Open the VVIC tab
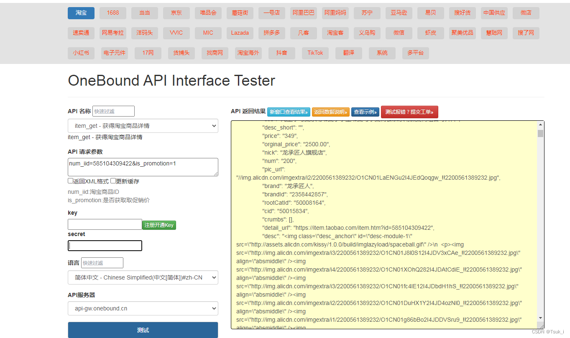The width and height of the screenshot is (570, 338). coord(176,33)
